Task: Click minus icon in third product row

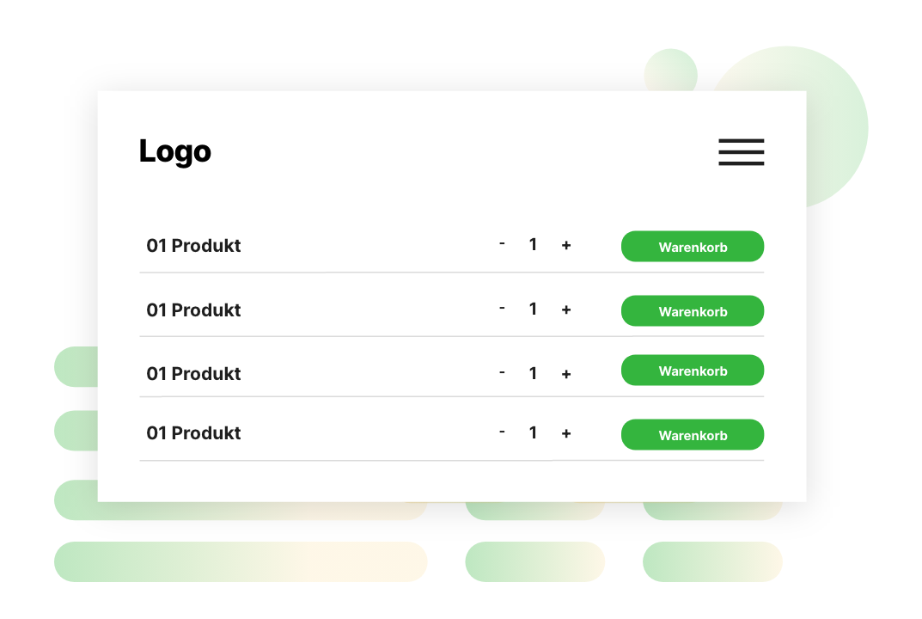Action: click(502, 372)
